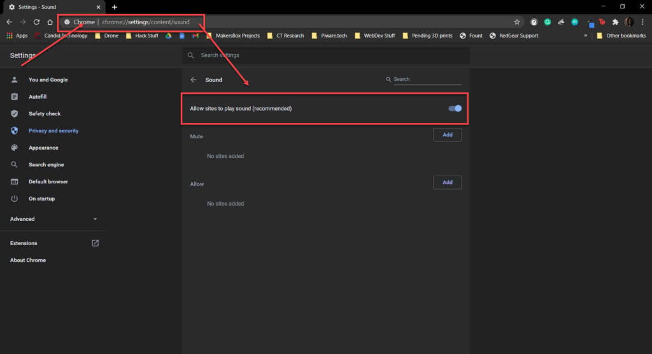Image resolution: width=652 pixels, height=354 pixels.
Task: Select the Settings - Sound tab
Action: [54, 7]
